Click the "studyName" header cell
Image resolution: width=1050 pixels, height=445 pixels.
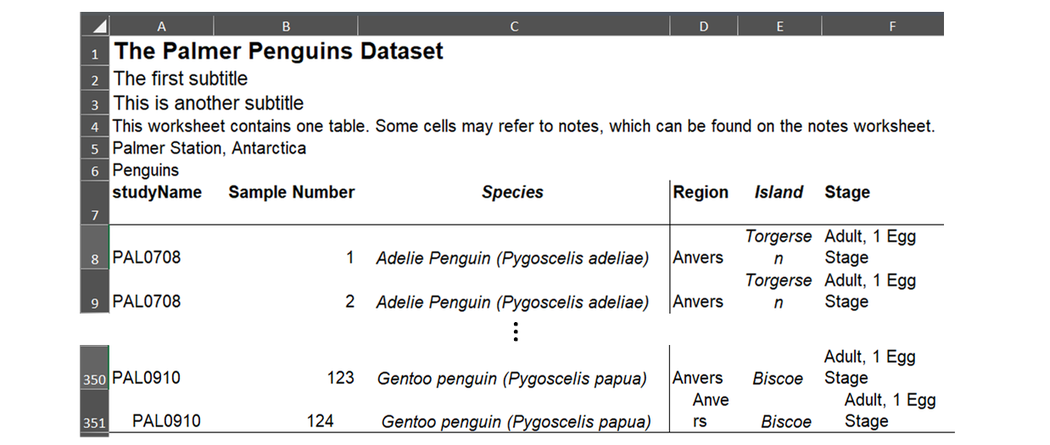point(157,192)
